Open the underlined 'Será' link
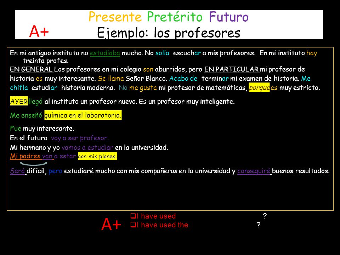 click(17, 171)
